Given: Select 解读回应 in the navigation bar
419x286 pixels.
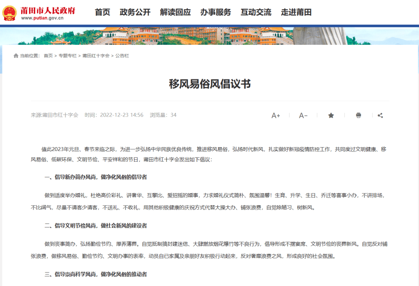Looking at the screenshot, I should [175, 13].
